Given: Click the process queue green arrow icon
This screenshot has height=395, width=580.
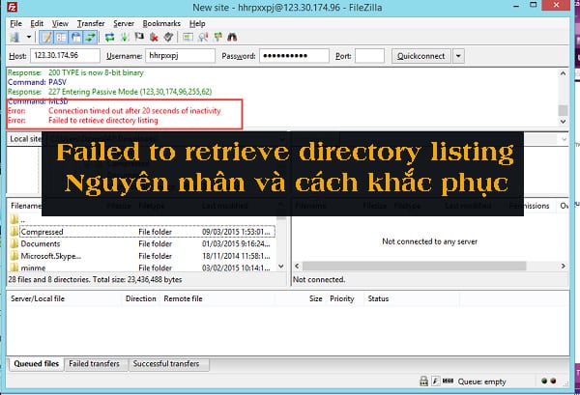Looking at the screenshot, I should pos(125,37).
